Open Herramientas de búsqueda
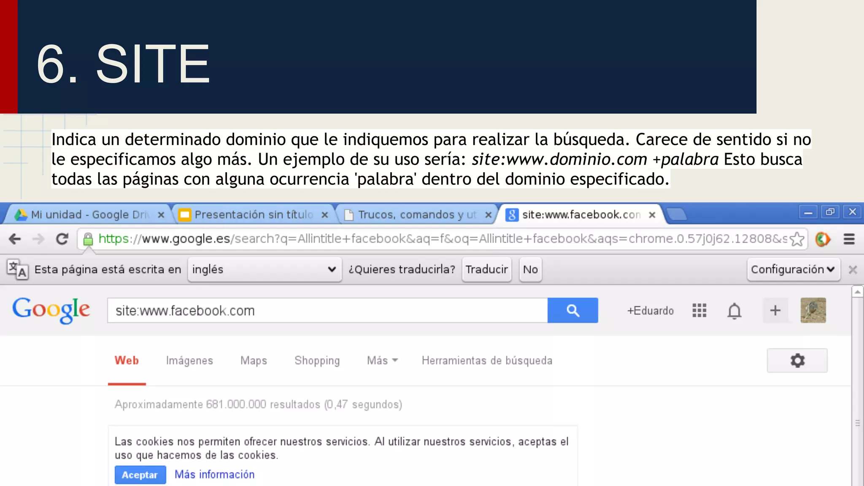This screenshot has width=864, height=486. (x=487, y=361)
